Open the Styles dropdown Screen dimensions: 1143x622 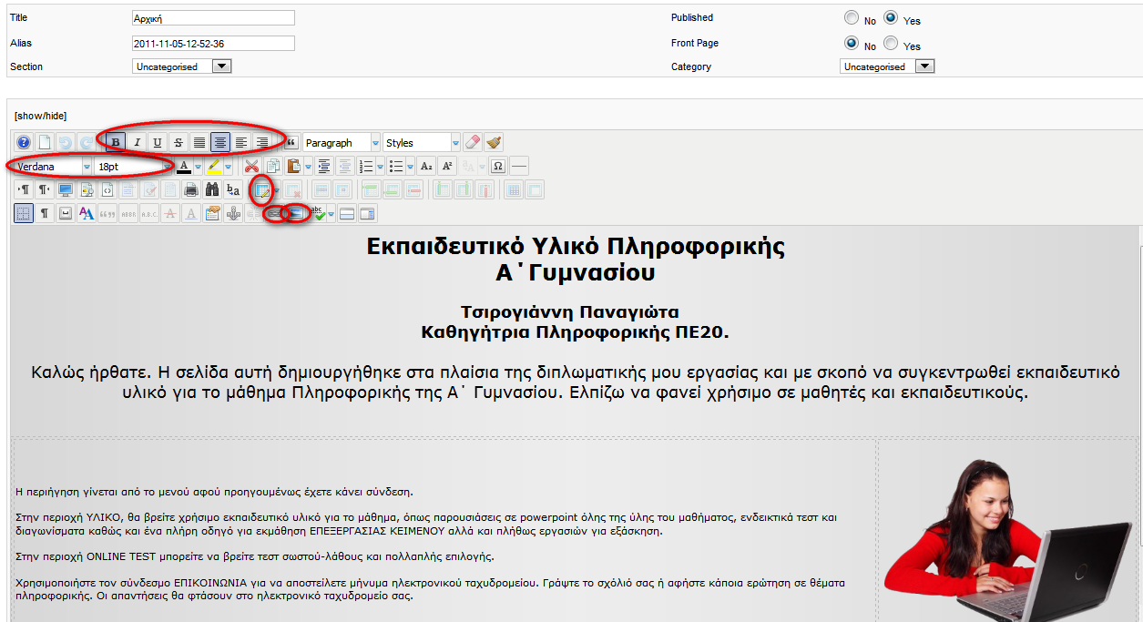[422, 143]
